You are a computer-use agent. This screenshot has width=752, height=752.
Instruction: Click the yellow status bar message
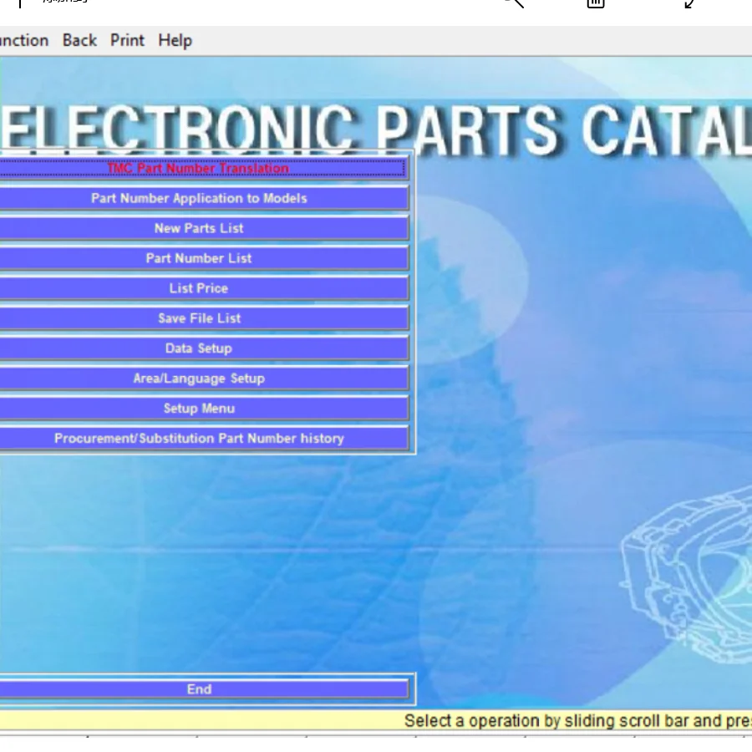[x=577, y=720]
